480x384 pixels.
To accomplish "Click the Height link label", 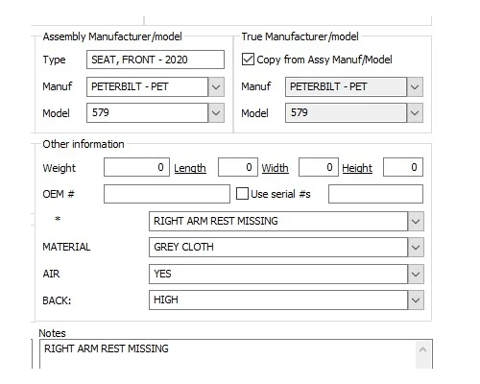I will pos(357,168).
